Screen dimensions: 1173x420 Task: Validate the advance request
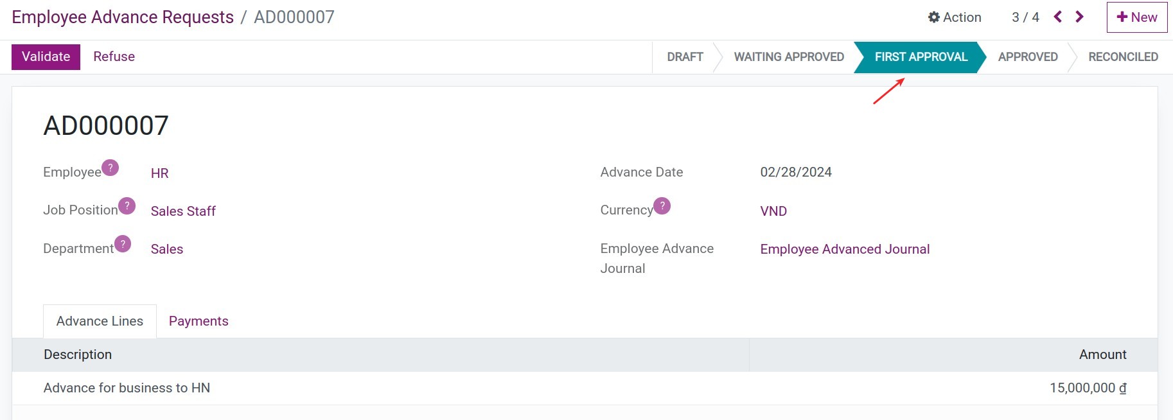click(x=46, y=57)
